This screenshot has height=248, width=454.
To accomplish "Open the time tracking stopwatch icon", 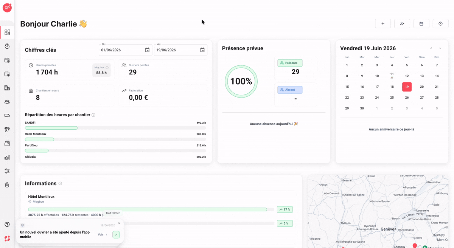I will (7, 46).
